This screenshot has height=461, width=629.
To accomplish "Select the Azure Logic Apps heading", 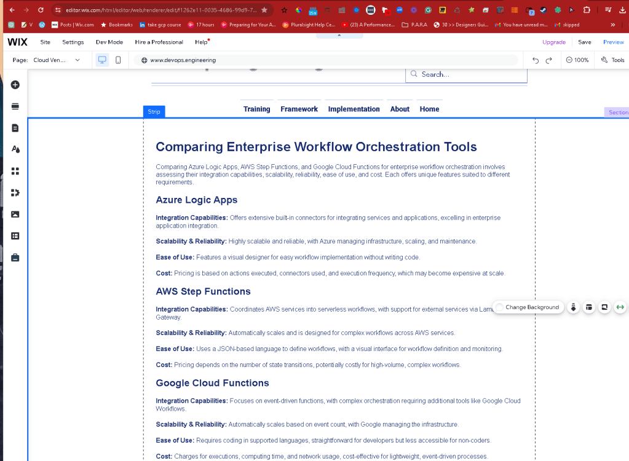I will [x=197, y=200].
